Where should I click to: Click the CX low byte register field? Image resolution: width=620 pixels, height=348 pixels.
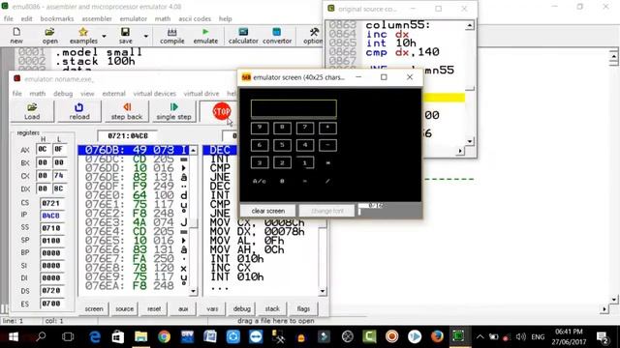(59, 176)
